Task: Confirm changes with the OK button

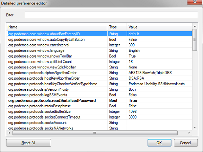Action: point(159,143)
